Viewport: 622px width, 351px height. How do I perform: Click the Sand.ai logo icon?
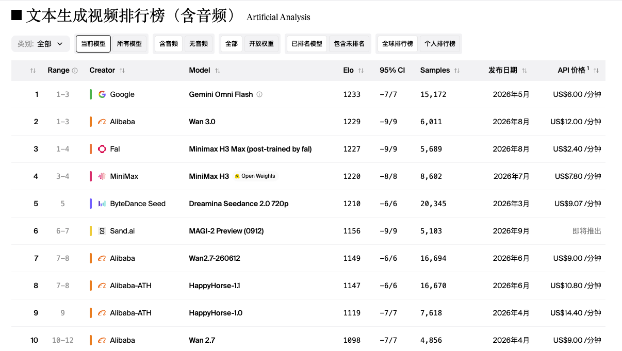pos(102,231)
